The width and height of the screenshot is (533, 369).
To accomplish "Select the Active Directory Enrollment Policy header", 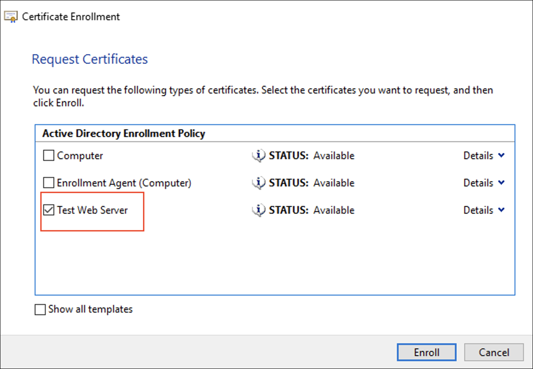I will pyautogui.click(x=124, y=134).
